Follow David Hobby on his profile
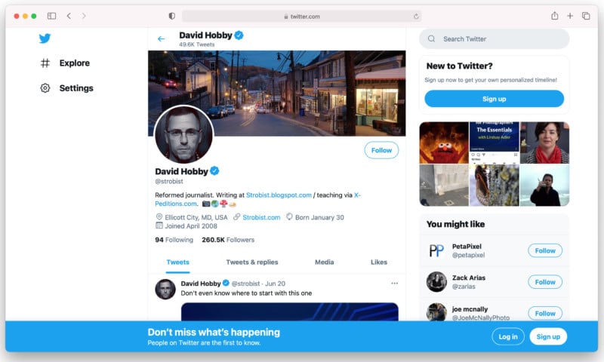Viewport: 604px width, 362px height. [x=381, y=150]
